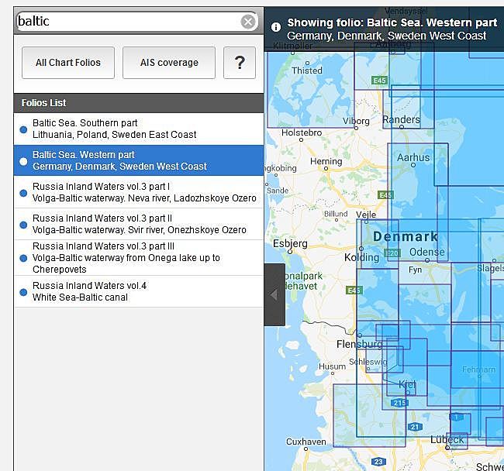Click the Showing folio banner title
504x471 pixels.
click(392, 22)
